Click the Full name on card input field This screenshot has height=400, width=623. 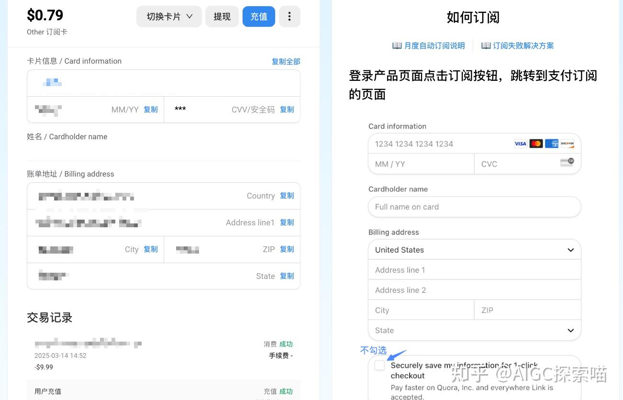coord(474,207)
